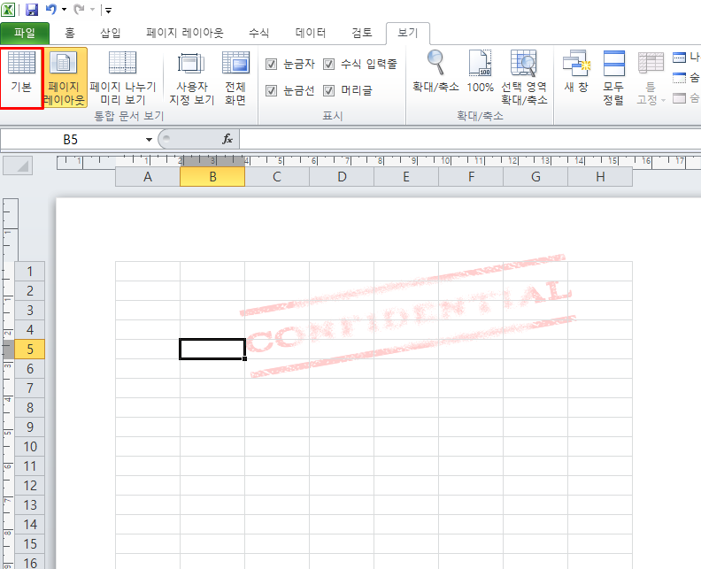Open 사용자 지정 보기 dialog
The image size is (701, 569).
191,78
